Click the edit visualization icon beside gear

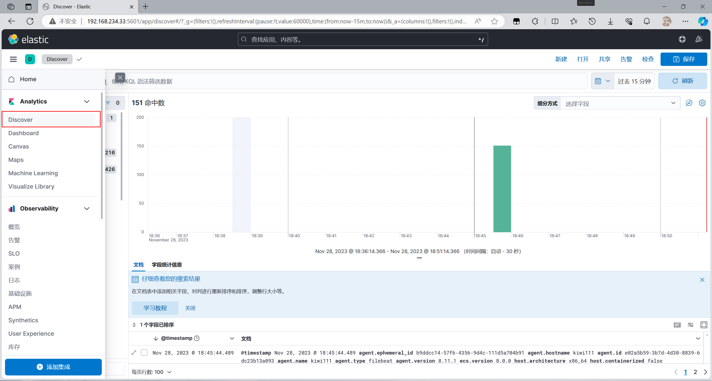(x=689, y=103)
